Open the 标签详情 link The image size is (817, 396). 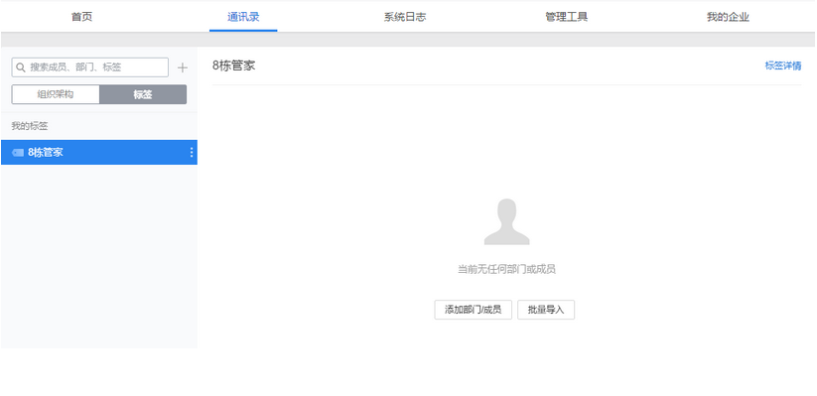point(783,66)
